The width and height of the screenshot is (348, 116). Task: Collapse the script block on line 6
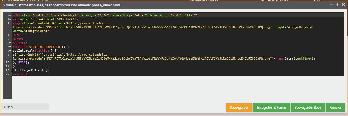coord(10,43)
